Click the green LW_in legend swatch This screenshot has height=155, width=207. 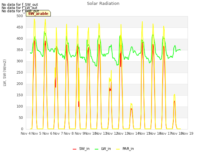tap(97, 149)
